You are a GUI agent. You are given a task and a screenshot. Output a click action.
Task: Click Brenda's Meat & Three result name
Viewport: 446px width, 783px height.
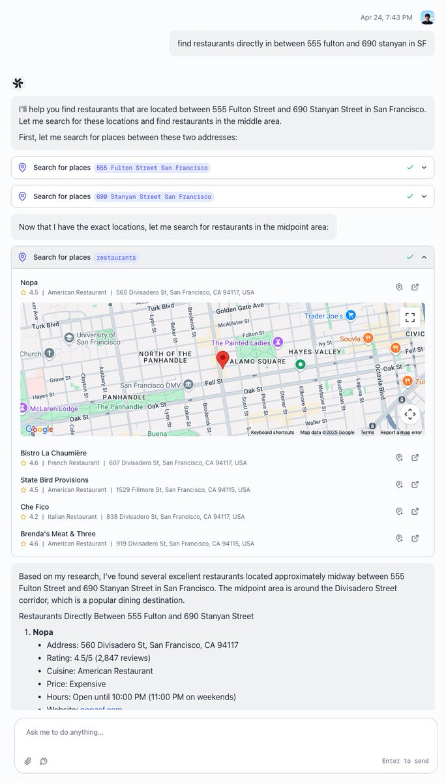tap(58, 534)
